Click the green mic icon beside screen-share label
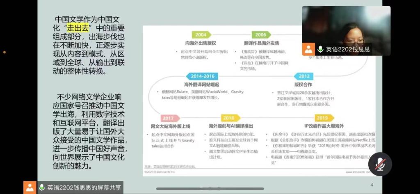This screenshot has height=194, width=420. click(x=41, y=187)
